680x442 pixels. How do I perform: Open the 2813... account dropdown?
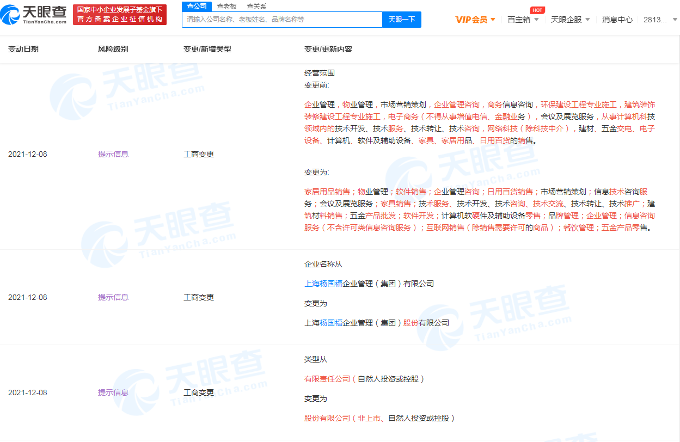point(659,20)
